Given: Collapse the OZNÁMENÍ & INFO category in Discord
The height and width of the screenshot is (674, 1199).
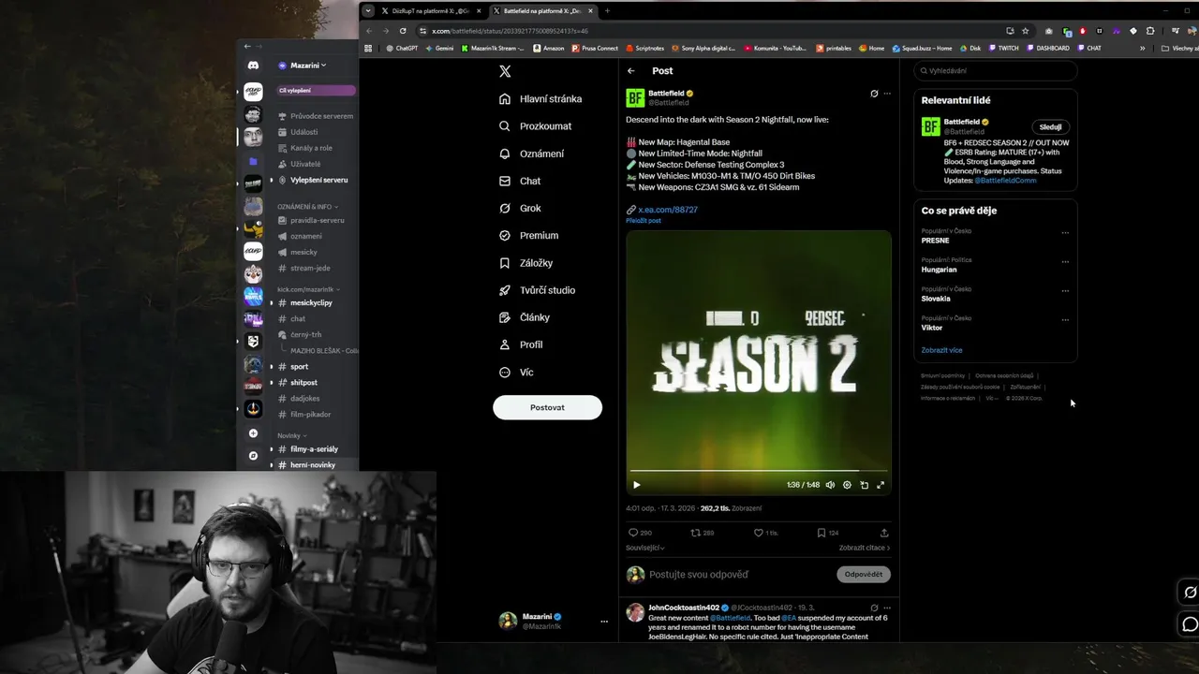Looking at the screenshot, I should [307, 206].
